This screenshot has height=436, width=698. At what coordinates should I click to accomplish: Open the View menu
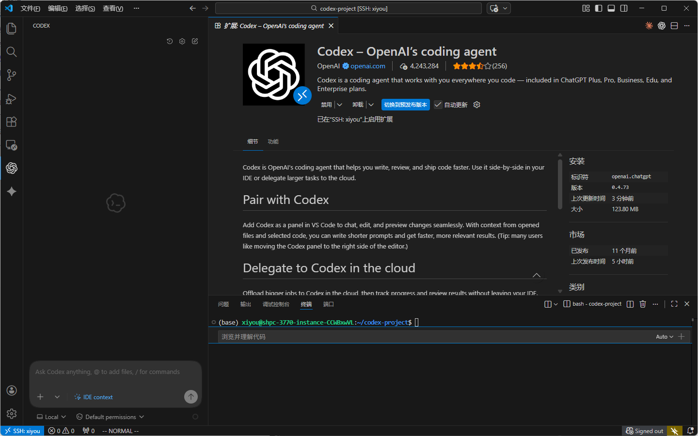click(x=113, y=8)
